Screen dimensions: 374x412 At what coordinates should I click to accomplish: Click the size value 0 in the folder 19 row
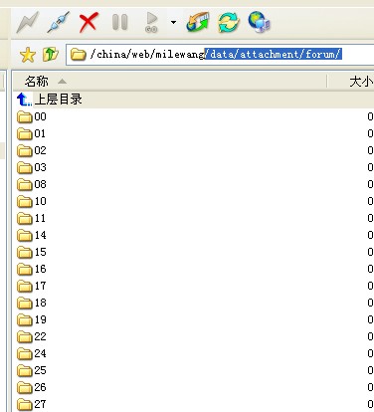pos(370,319)
